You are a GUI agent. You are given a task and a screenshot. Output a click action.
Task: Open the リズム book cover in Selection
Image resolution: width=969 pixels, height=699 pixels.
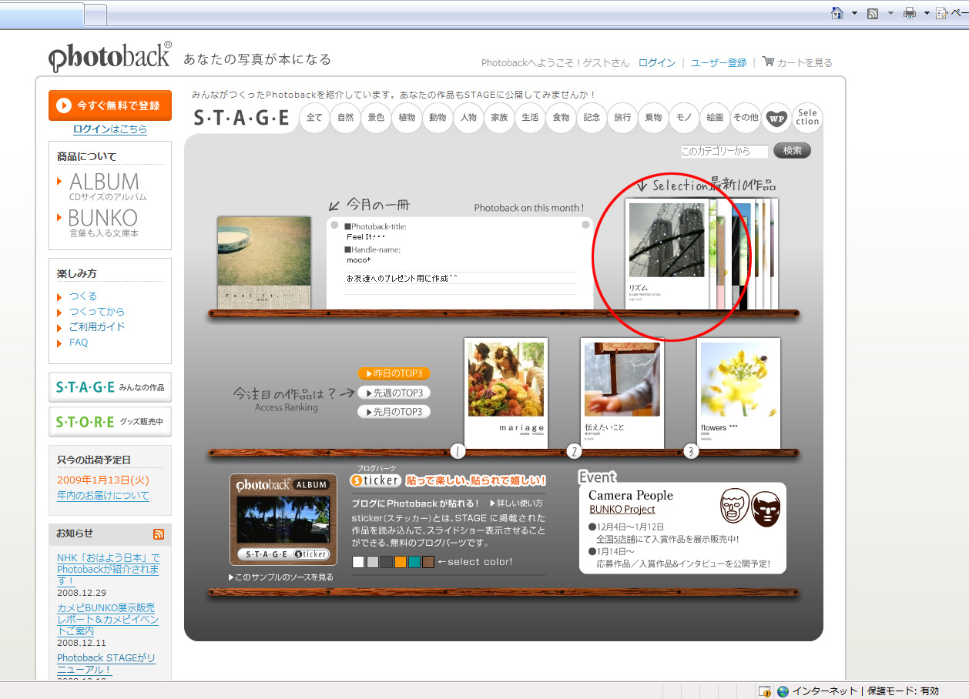pyautogui.click(x=667, y=255)
